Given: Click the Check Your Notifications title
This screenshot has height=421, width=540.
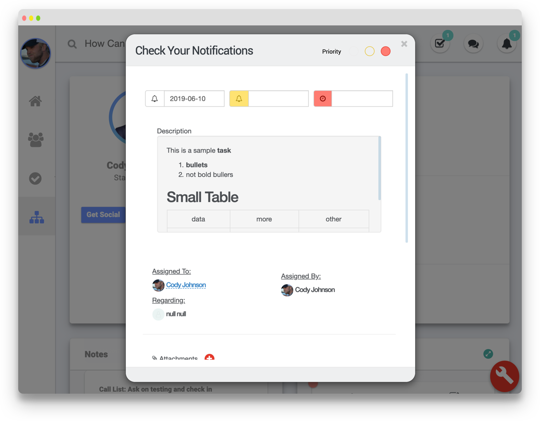Looking at the screenshot, I should (x=194, y=50).
